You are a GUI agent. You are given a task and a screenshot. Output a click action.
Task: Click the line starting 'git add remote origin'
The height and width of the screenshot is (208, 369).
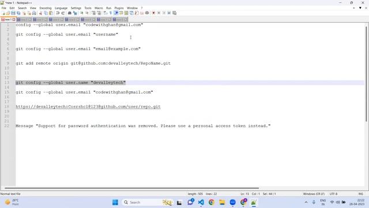coord(93,63)
